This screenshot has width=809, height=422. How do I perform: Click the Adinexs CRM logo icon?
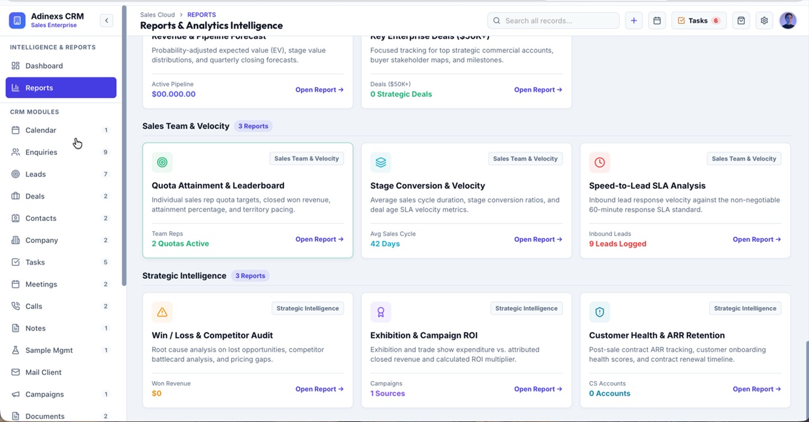click(17, 21)
